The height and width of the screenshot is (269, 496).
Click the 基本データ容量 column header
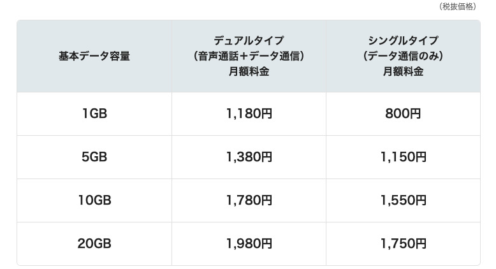pyautogui.click(x=94, y=56)
